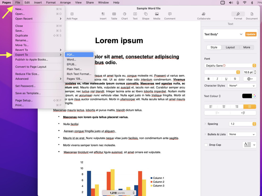
Task: Insert a Table from the toolbar
Action: [x=114, y=14]
